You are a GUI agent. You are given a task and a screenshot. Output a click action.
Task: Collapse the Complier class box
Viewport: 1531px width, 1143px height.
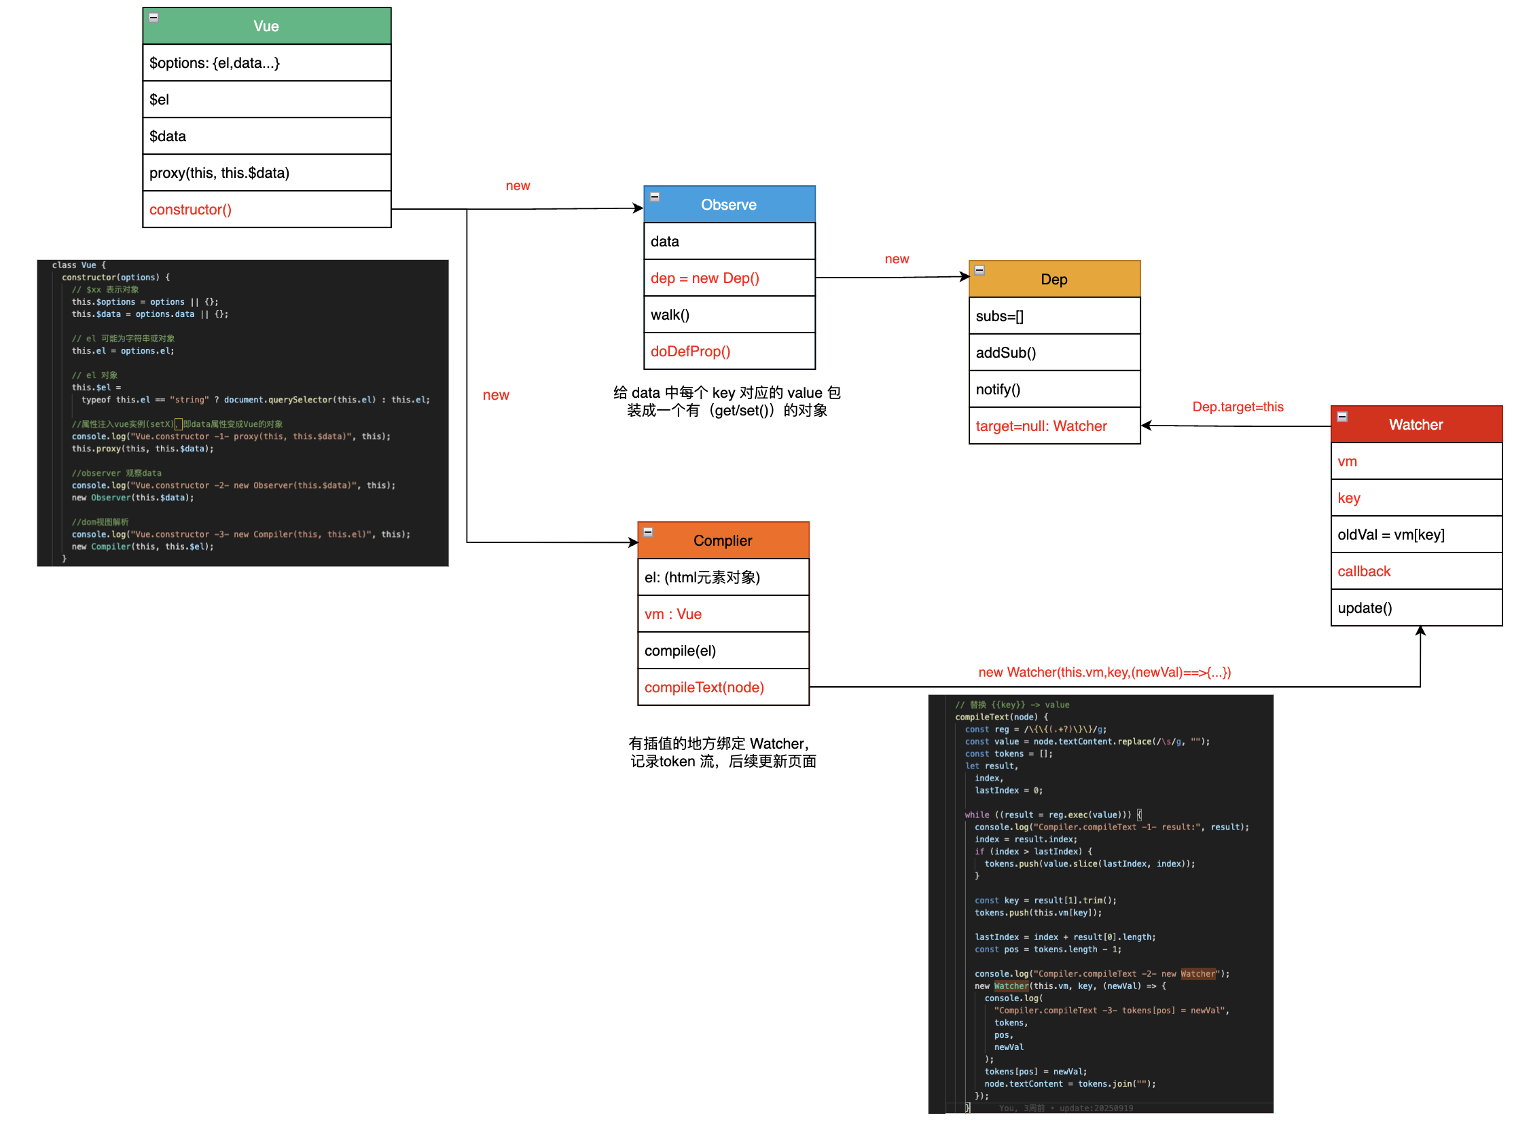648,532
